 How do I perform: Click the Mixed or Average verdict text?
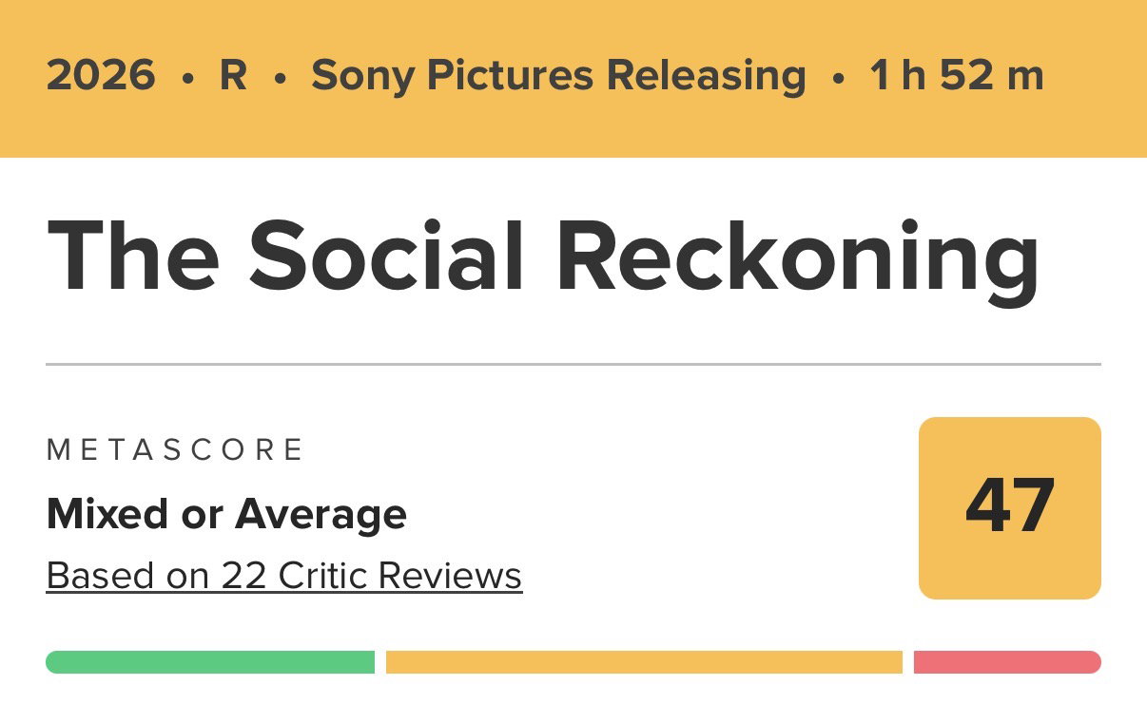point(226,515)
